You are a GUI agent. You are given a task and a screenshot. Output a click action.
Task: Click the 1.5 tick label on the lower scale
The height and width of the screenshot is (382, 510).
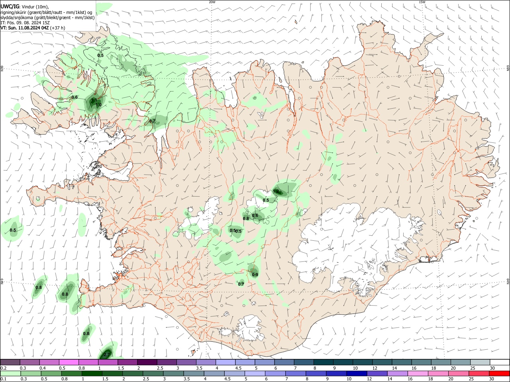[x=105, y=379]
